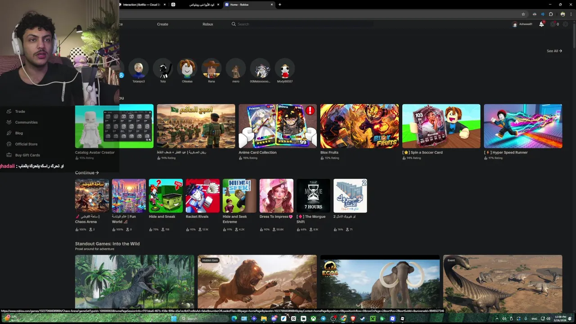
Task: Open Xbox app from the taskbar
Action: pos(313,319)
